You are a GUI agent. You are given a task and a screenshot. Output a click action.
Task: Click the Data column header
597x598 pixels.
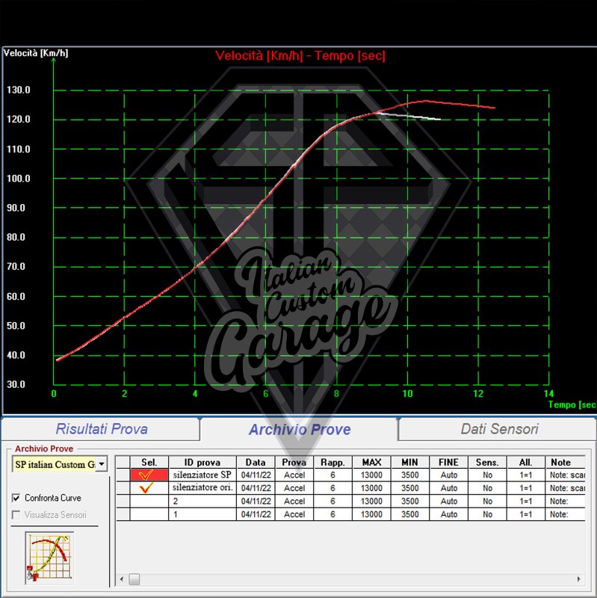[x=256, y=462]
